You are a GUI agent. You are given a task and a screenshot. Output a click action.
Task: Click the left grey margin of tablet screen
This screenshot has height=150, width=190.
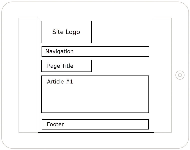[28, 75]
